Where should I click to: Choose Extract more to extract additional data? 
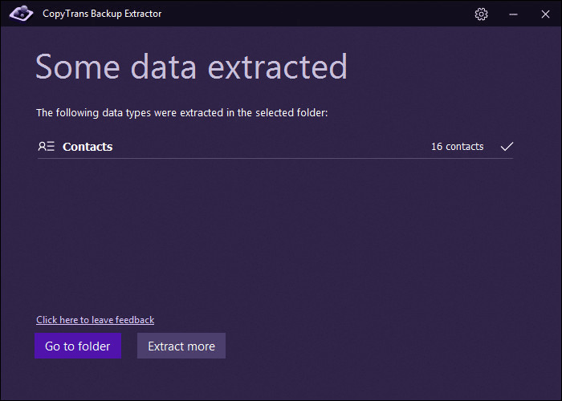pos(181,346)
